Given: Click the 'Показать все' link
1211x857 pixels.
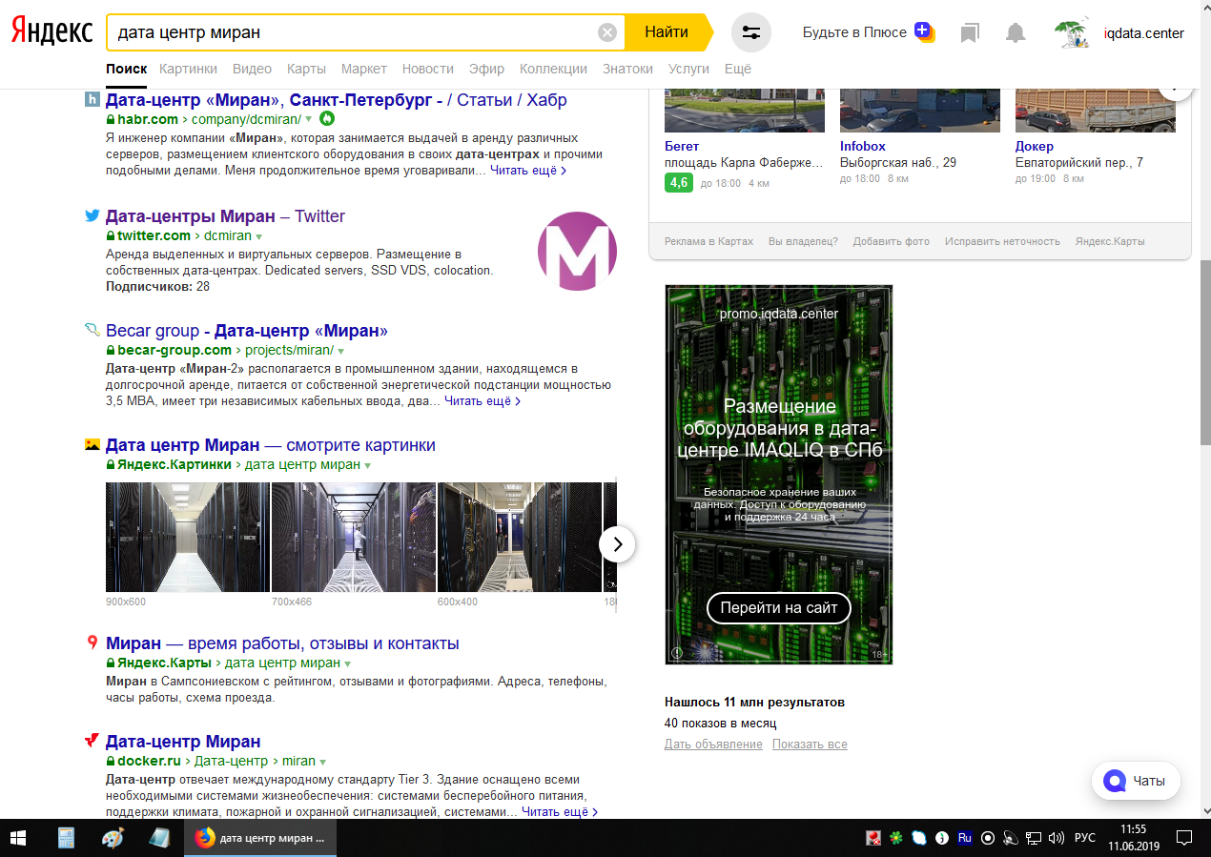Looking at the screenshot, I should [810, 745].
